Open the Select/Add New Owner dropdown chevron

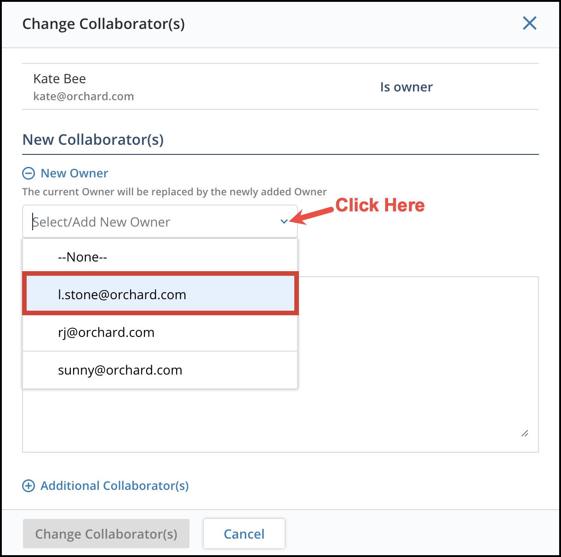pyautogui.click(x=284, y=222)
